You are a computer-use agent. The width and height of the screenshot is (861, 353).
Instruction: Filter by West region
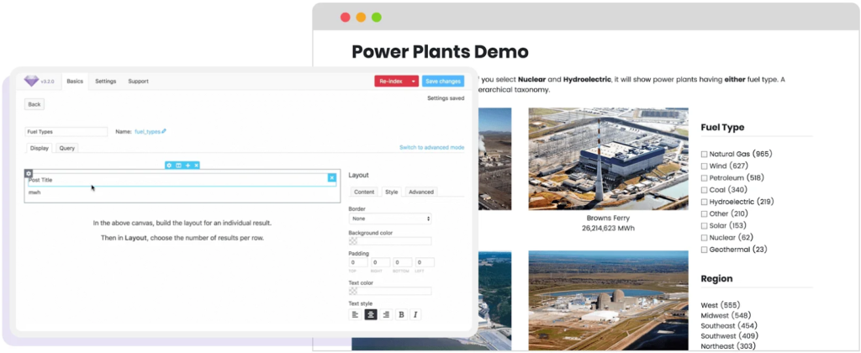[721, 305]
